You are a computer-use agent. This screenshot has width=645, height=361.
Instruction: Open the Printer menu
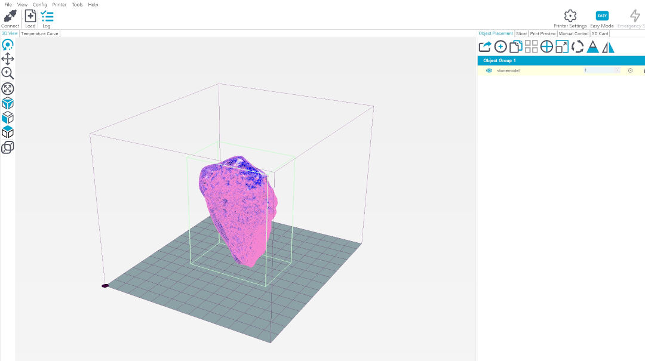[59, 5]
